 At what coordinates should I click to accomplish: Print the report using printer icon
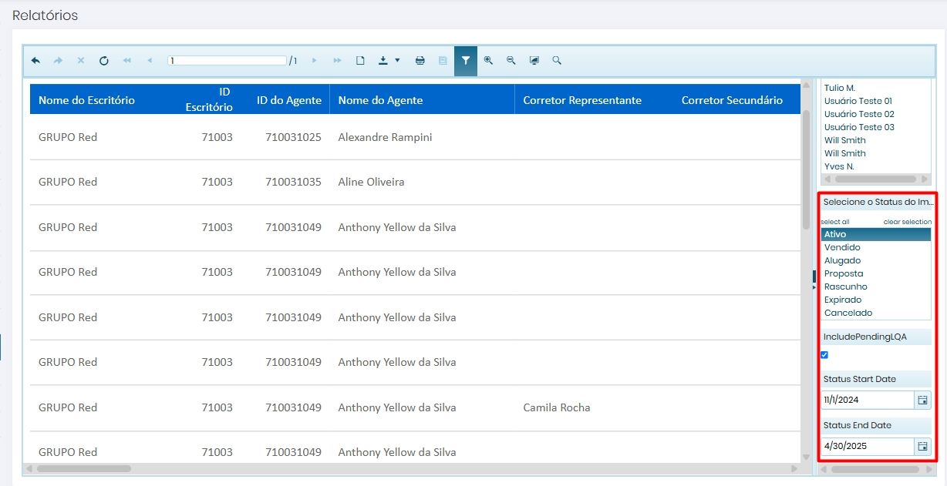point(420,61)
